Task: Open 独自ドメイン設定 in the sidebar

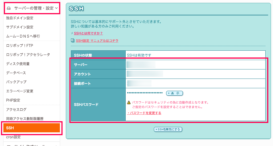Action: coord(20,18)
